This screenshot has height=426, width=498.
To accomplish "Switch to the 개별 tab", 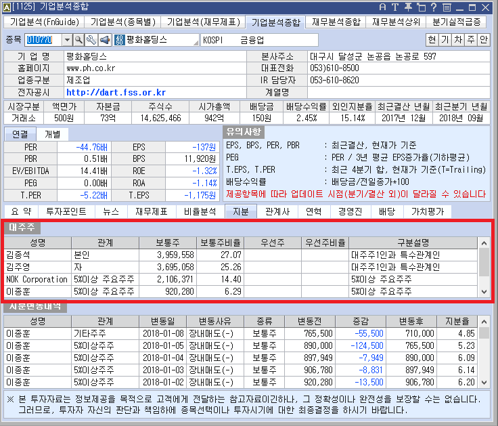I will (x=52, y=134).
